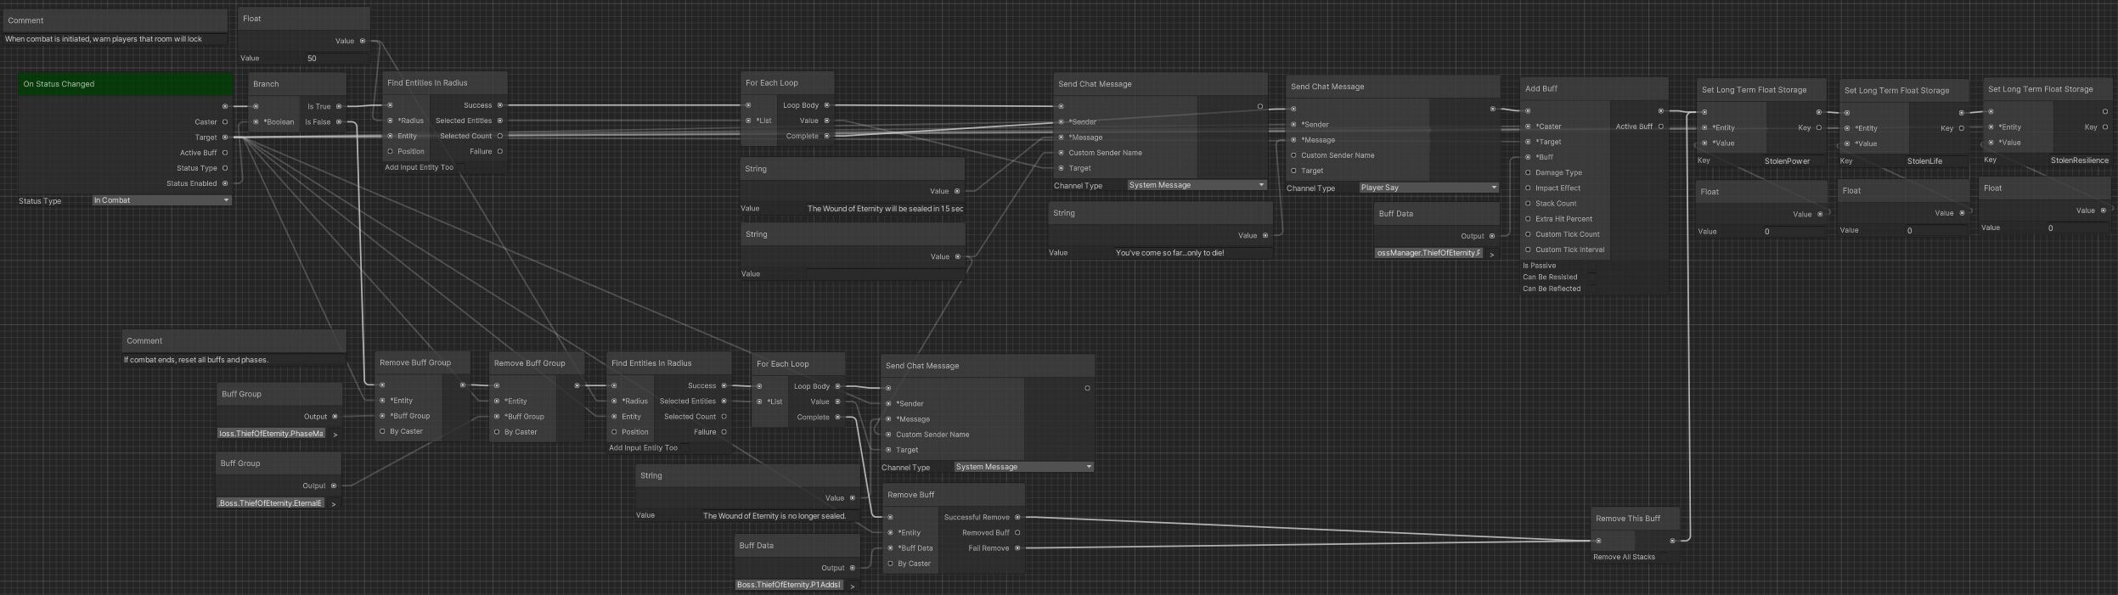Click the picker arrow next to Boss.ThiefOfEternity.P1Adds
This screenshot has height=595, width=2118.
click(x=853, y=586)
